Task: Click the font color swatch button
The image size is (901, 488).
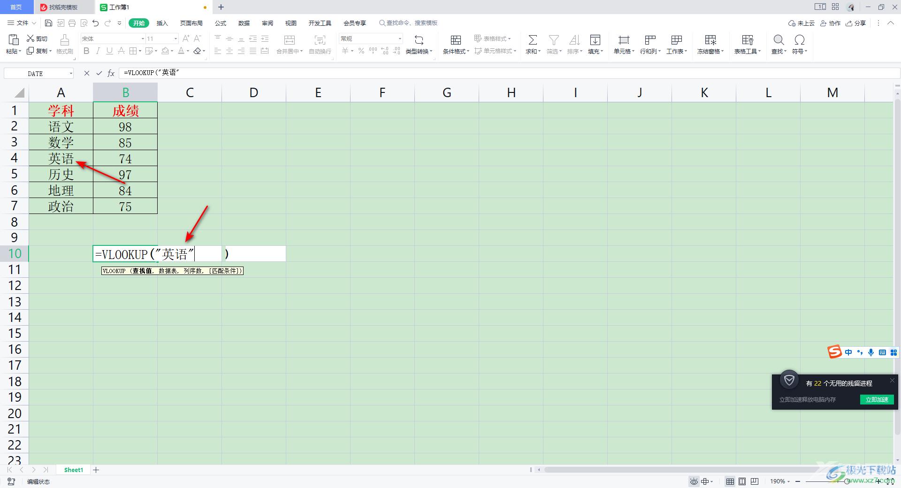Action: click(181, 51)
